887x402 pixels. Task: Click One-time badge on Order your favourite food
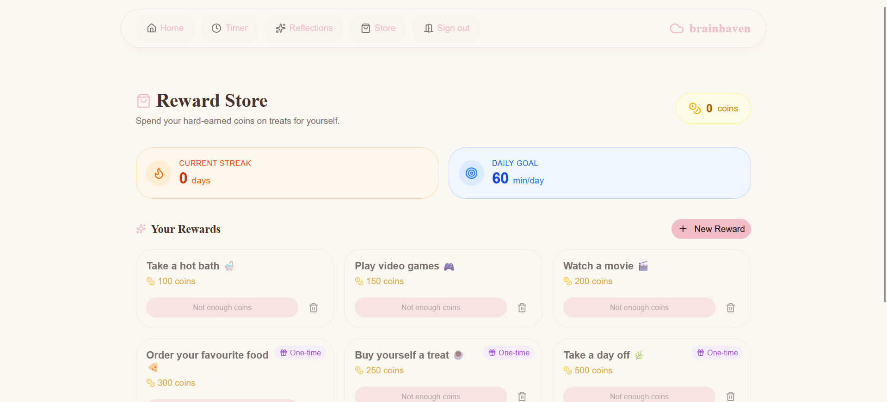[x=301, y=353]
